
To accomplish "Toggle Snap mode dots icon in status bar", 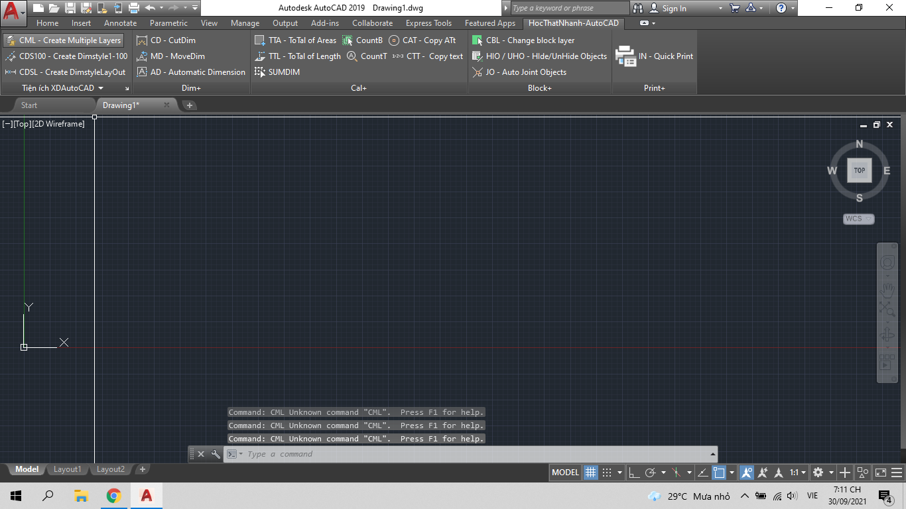I will point(607,473).
